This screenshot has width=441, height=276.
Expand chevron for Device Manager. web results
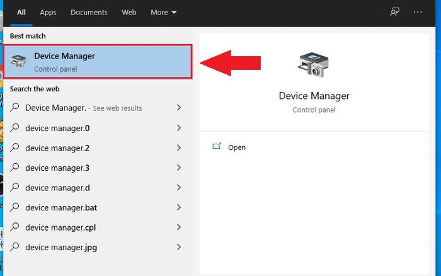(x=178, y=108)
